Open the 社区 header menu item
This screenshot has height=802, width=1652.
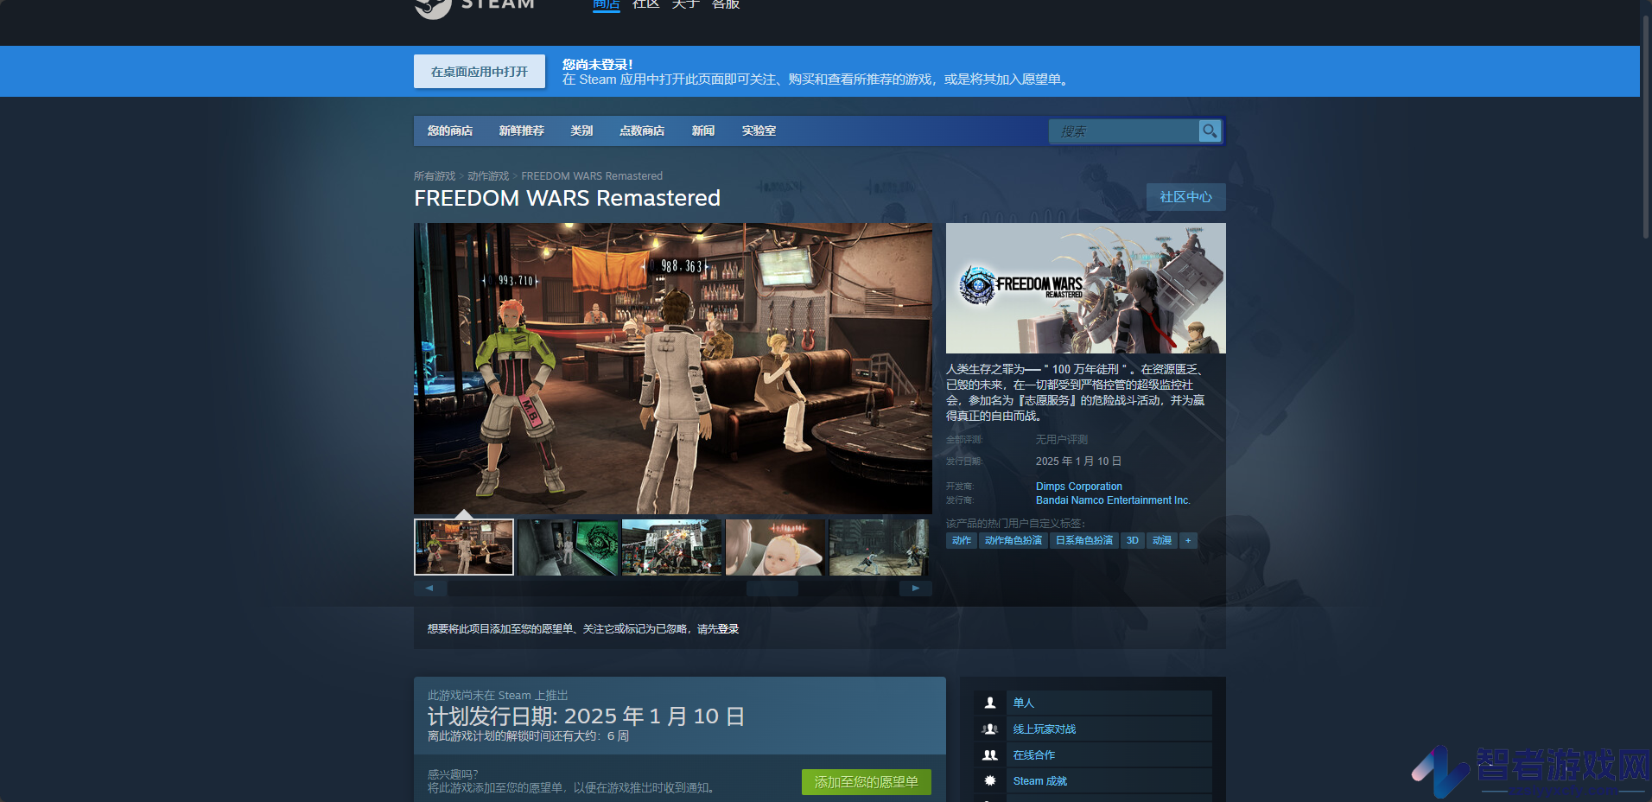(646, 5)
